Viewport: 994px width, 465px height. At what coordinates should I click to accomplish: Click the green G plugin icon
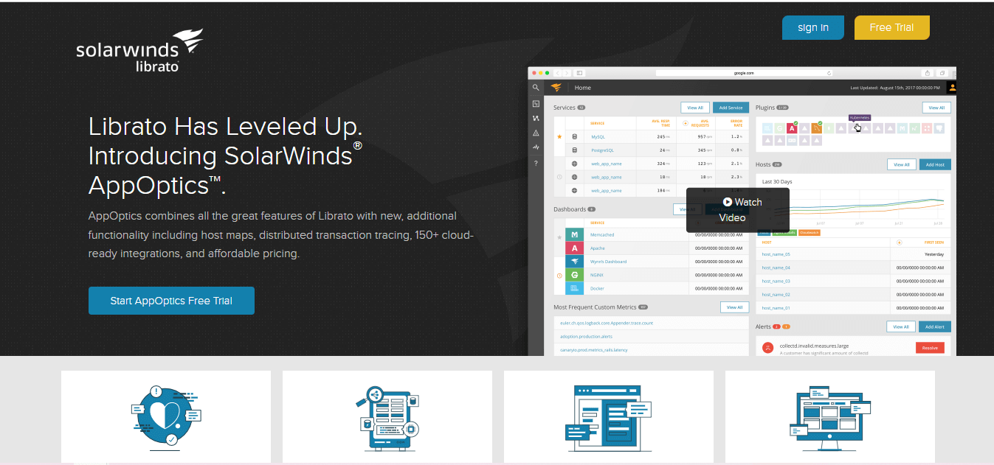pyautogui.click(x=779, y=128)
